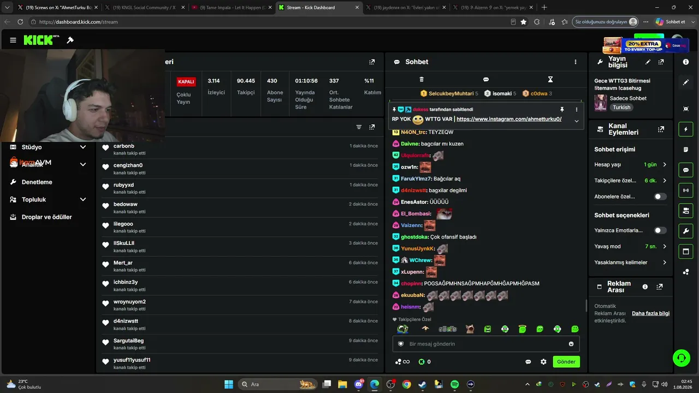The width and height of the screenshot is (699, 393).
Task: Toggle the broadcast signal sidebar icon
Action: [x=686, y=190]
